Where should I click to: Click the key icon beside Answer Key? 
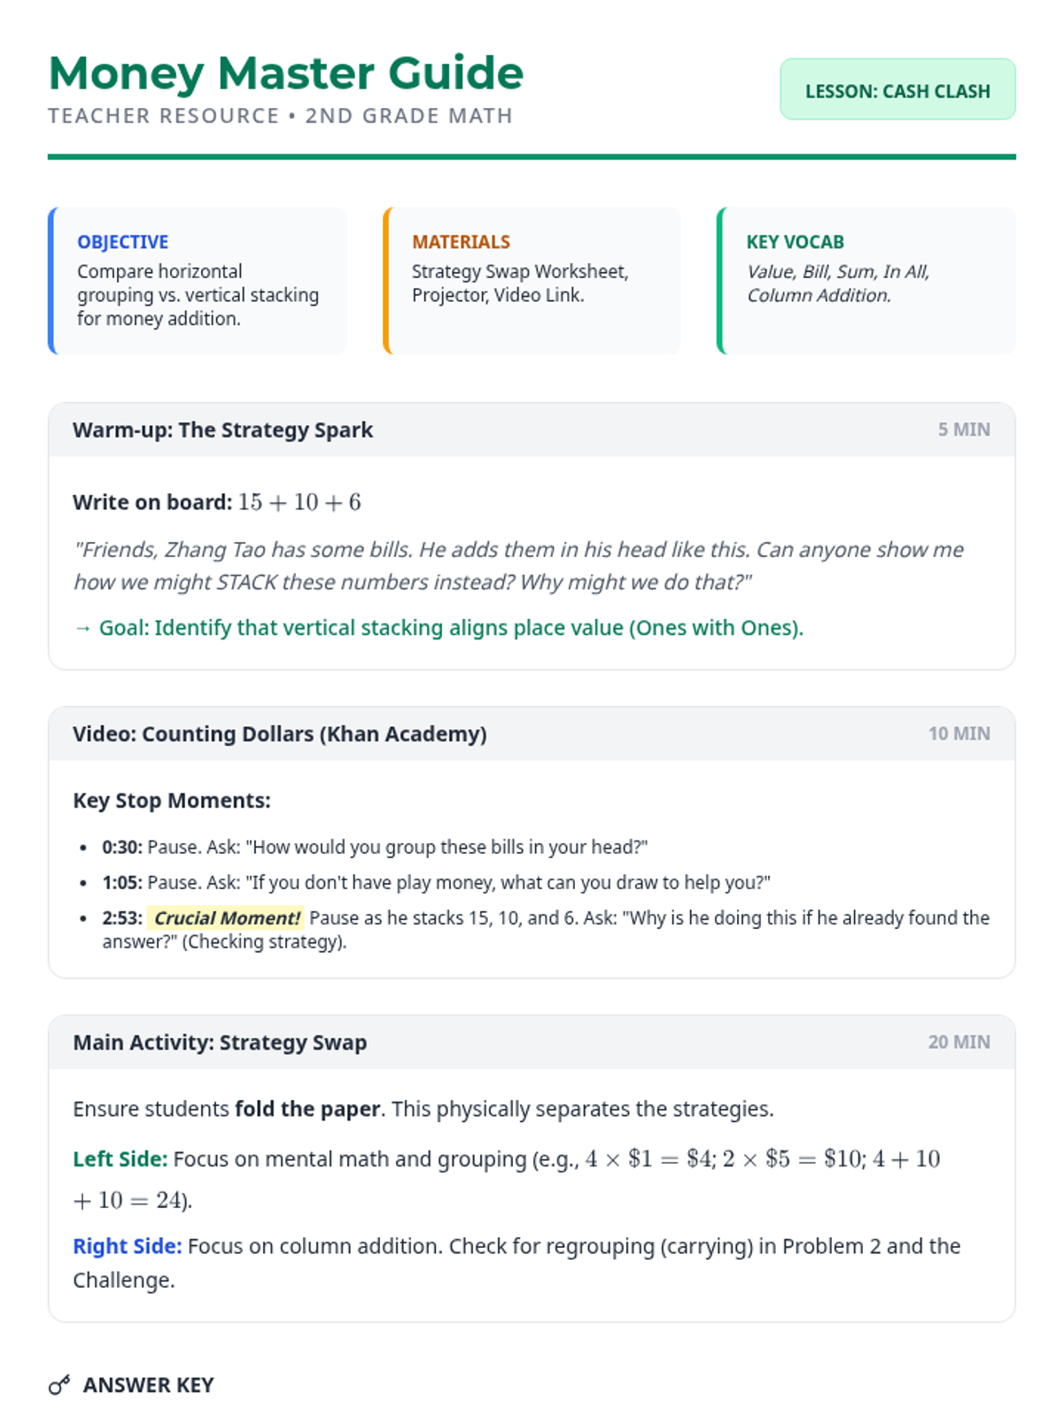[x=59, y=1385]
